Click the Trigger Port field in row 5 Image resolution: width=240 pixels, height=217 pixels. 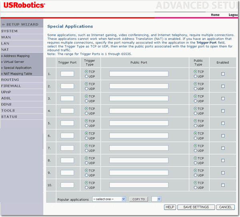pyautogui.click(x=67, y=123)
